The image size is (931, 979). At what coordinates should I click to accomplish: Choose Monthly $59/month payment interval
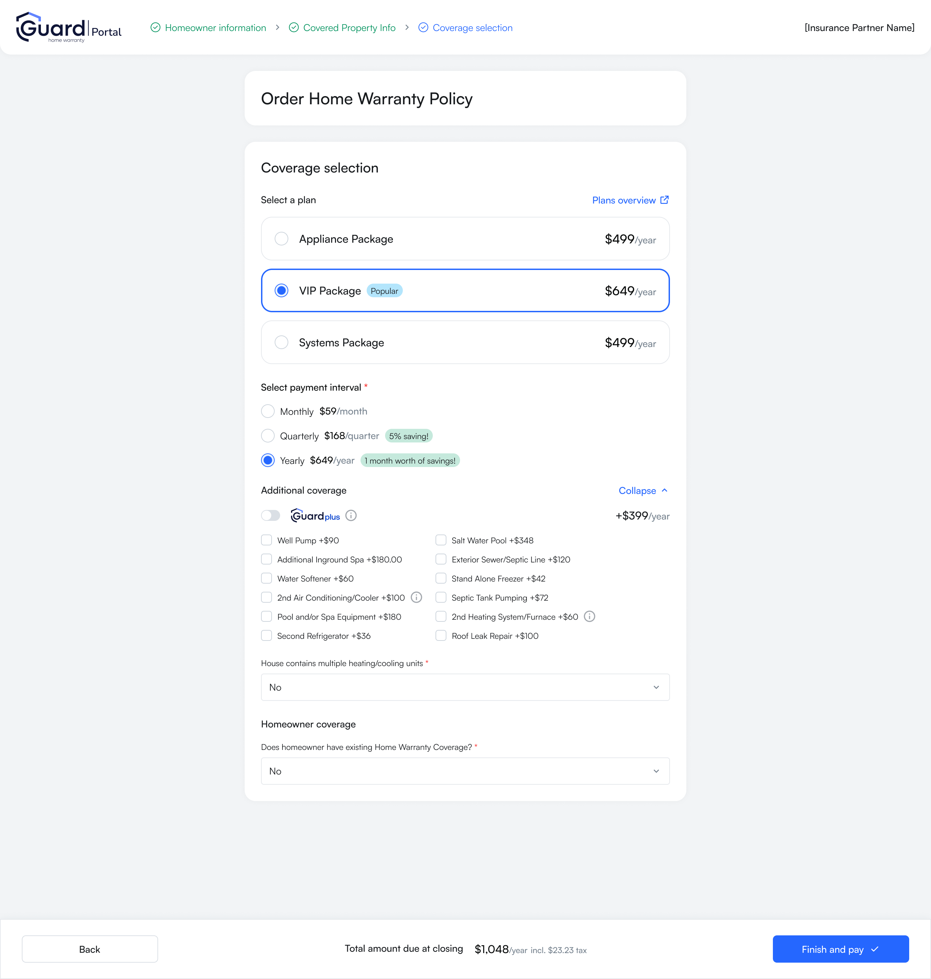(x=268, y=411)
